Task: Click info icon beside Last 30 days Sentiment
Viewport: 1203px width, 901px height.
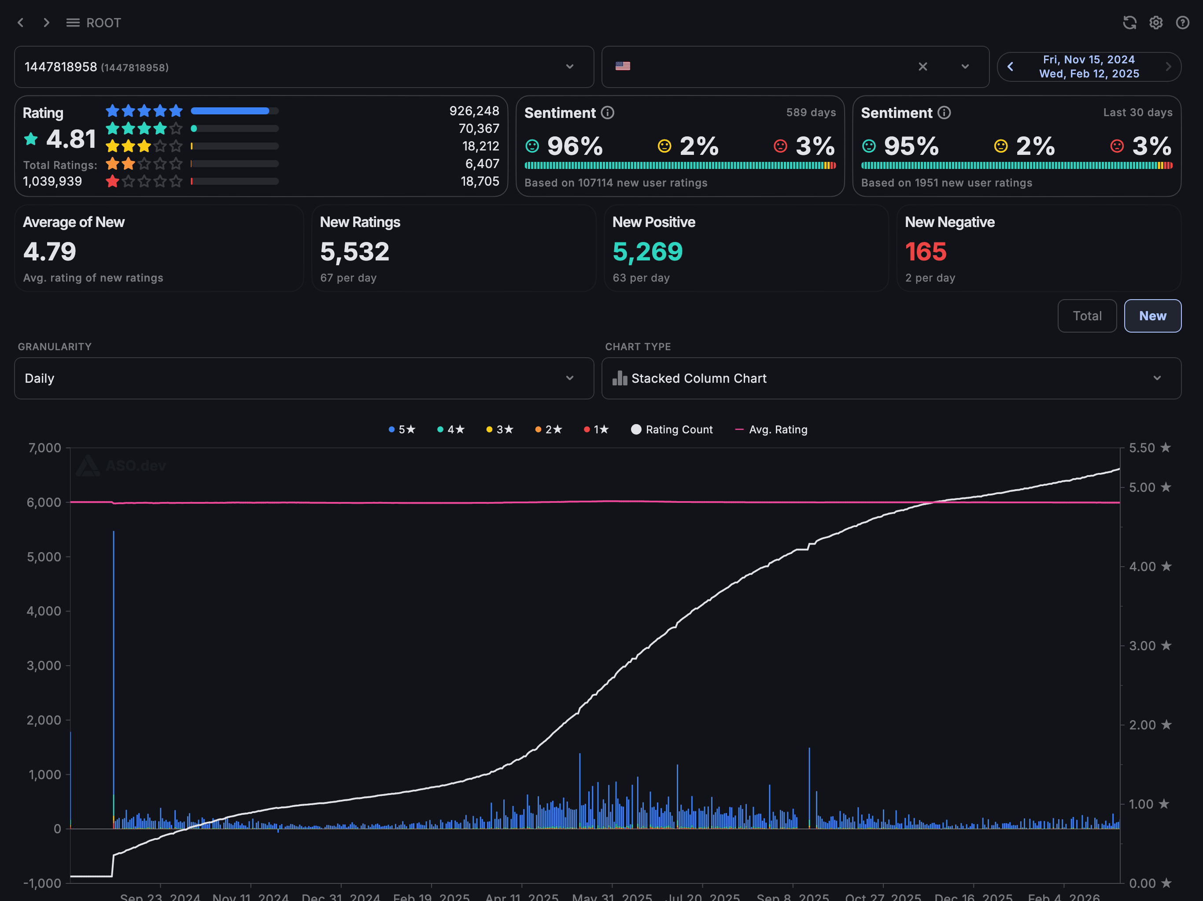Action: coord(944,113)
